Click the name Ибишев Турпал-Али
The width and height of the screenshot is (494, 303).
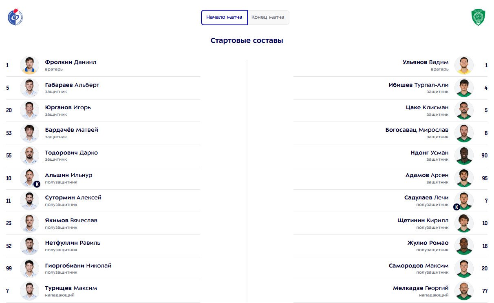pos(419,85)
